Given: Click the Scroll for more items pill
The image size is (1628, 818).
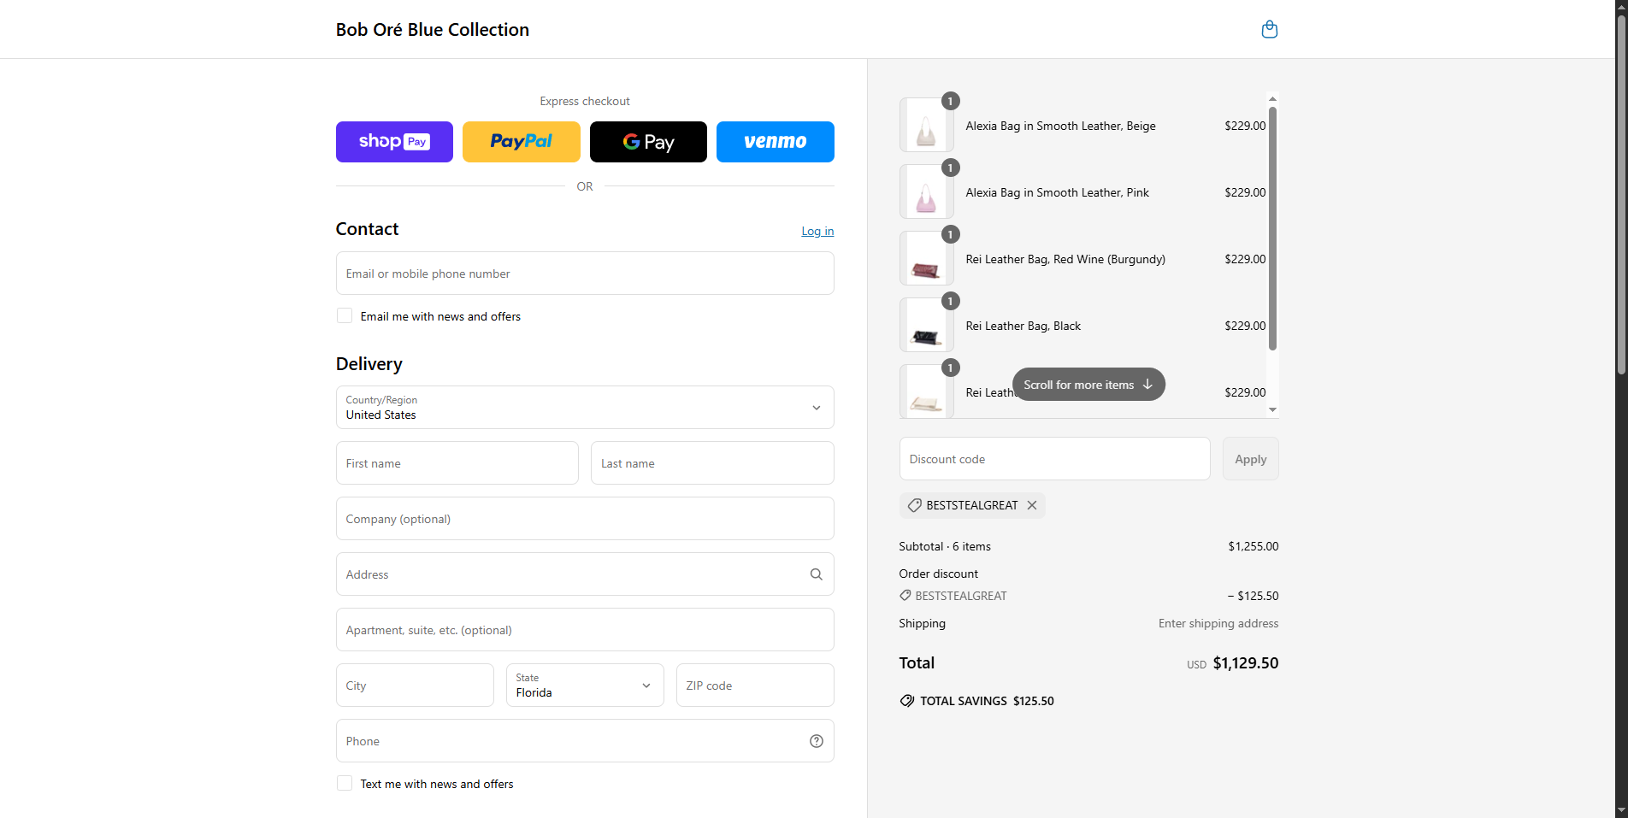Looking at the screenshot, I should [x=1088, y=385].
